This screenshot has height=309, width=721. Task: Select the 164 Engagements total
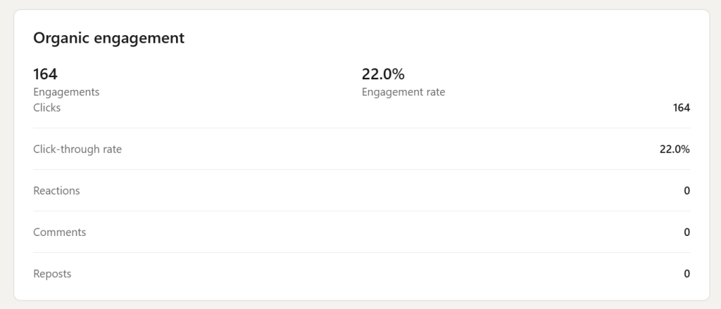coord(45,74)
